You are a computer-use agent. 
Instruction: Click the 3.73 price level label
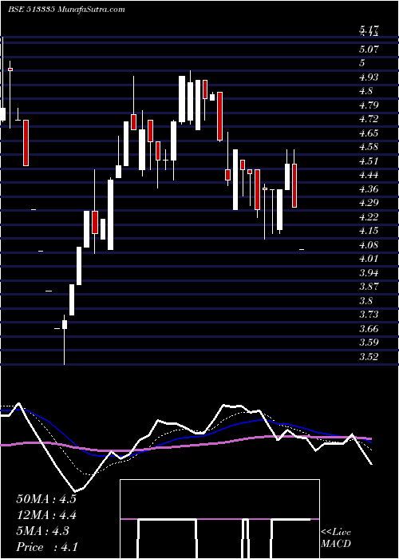pos(369,315)
